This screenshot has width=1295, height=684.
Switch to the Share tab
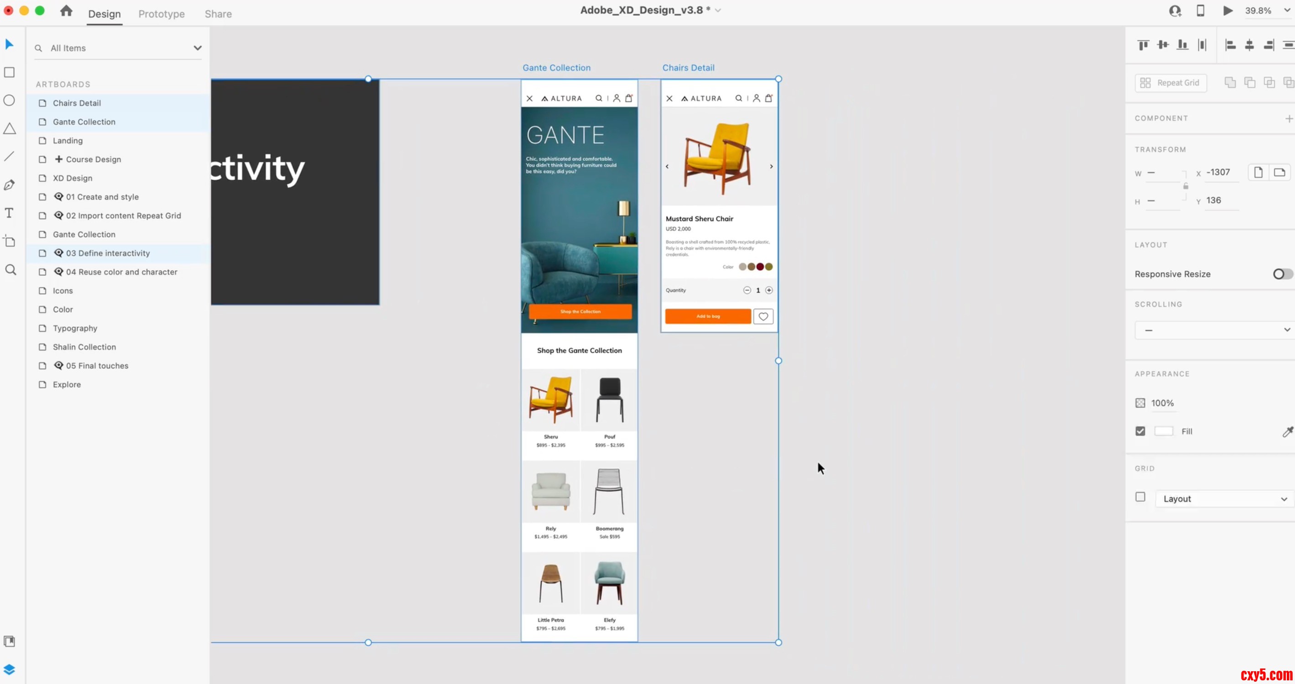tap(218, 14)
